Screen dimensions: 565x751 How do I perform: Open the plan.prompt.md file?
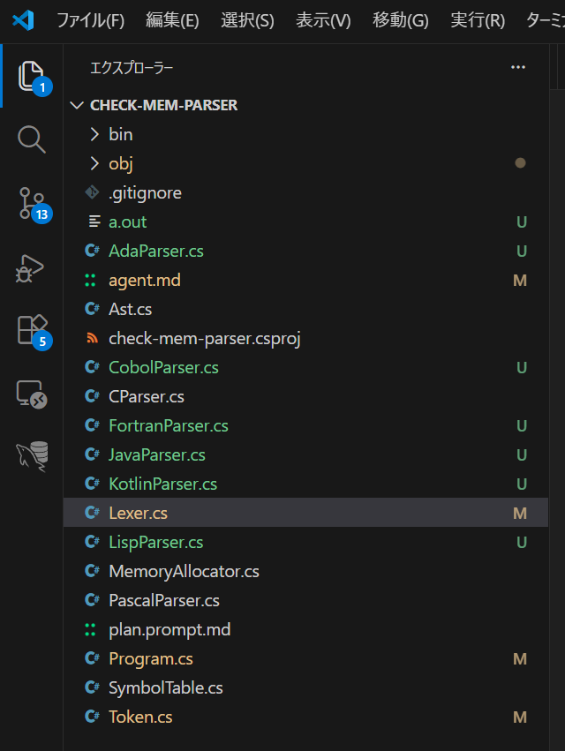tap(169, 629)
